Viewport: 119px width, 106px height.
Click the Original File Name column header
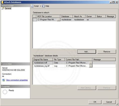43,60
